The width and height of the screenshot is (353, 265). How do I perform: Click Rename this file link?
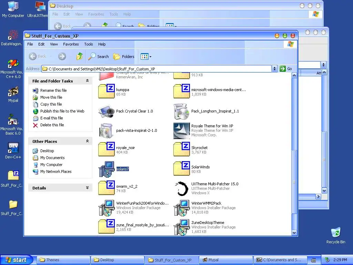(53, 90)
